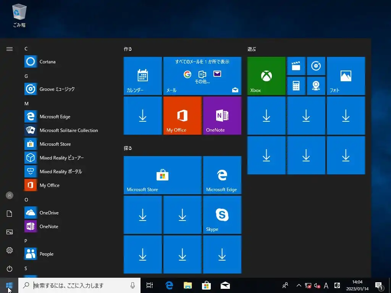Launch Cortana from the app list
Viewport: 391px width, 293px height.
pyautogui.click(x=67, y=61)
